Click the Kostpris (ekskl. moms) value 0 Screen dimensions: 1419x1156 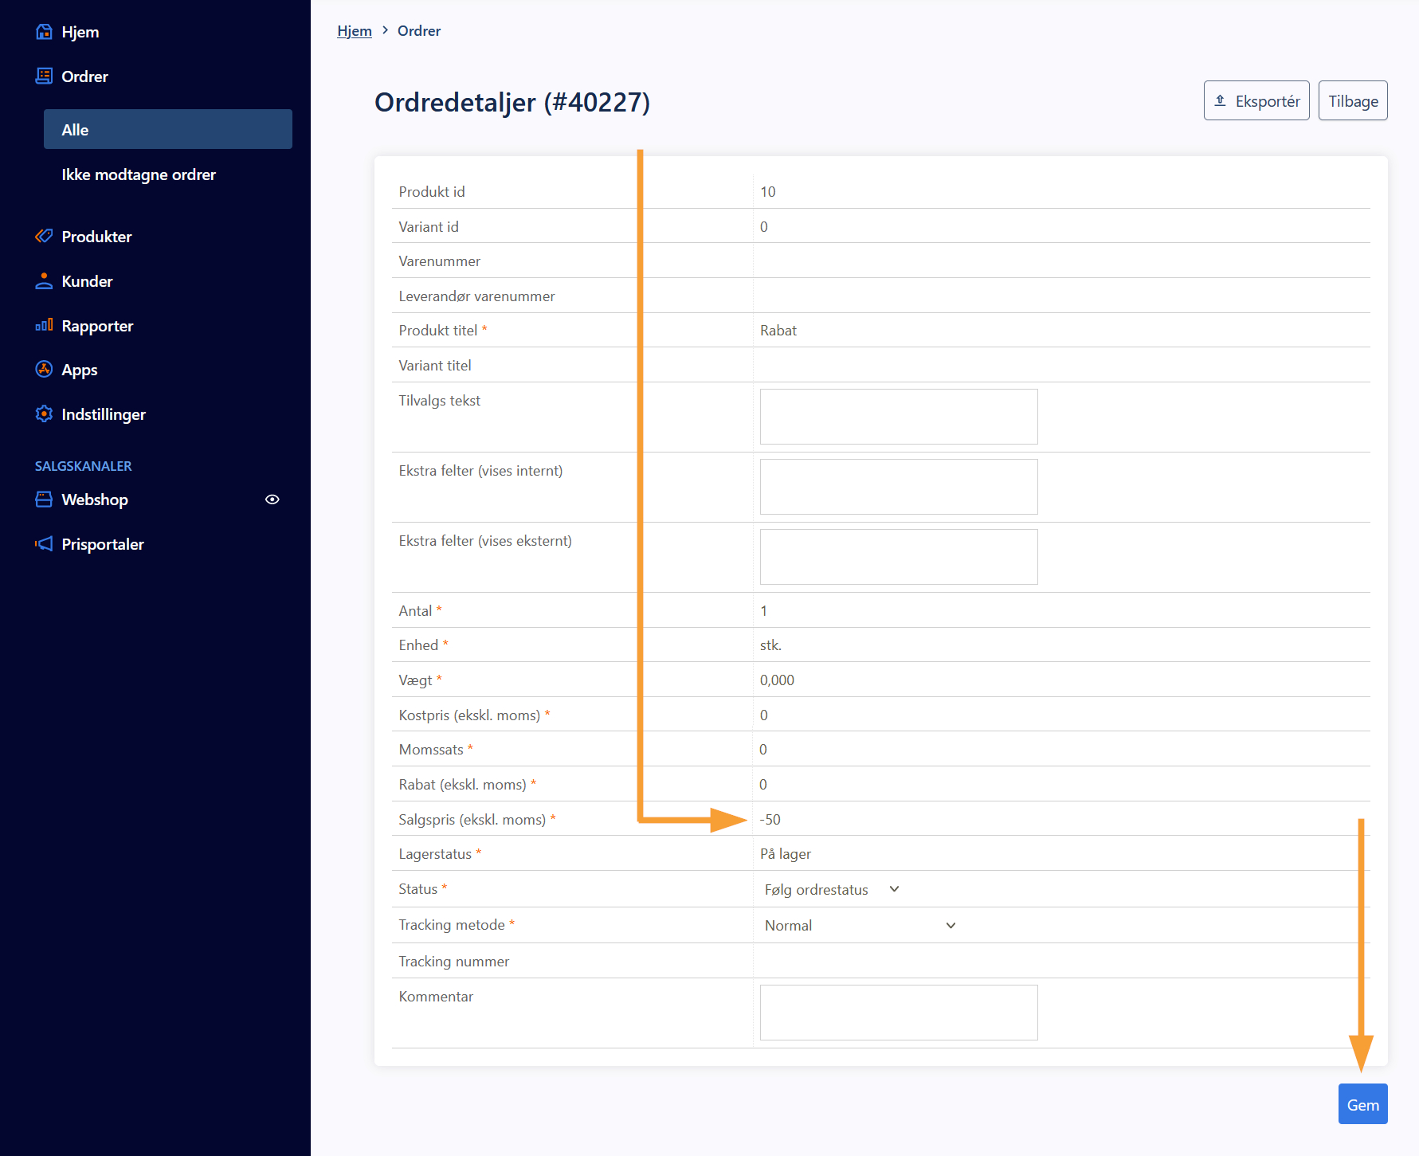(763, 715)
